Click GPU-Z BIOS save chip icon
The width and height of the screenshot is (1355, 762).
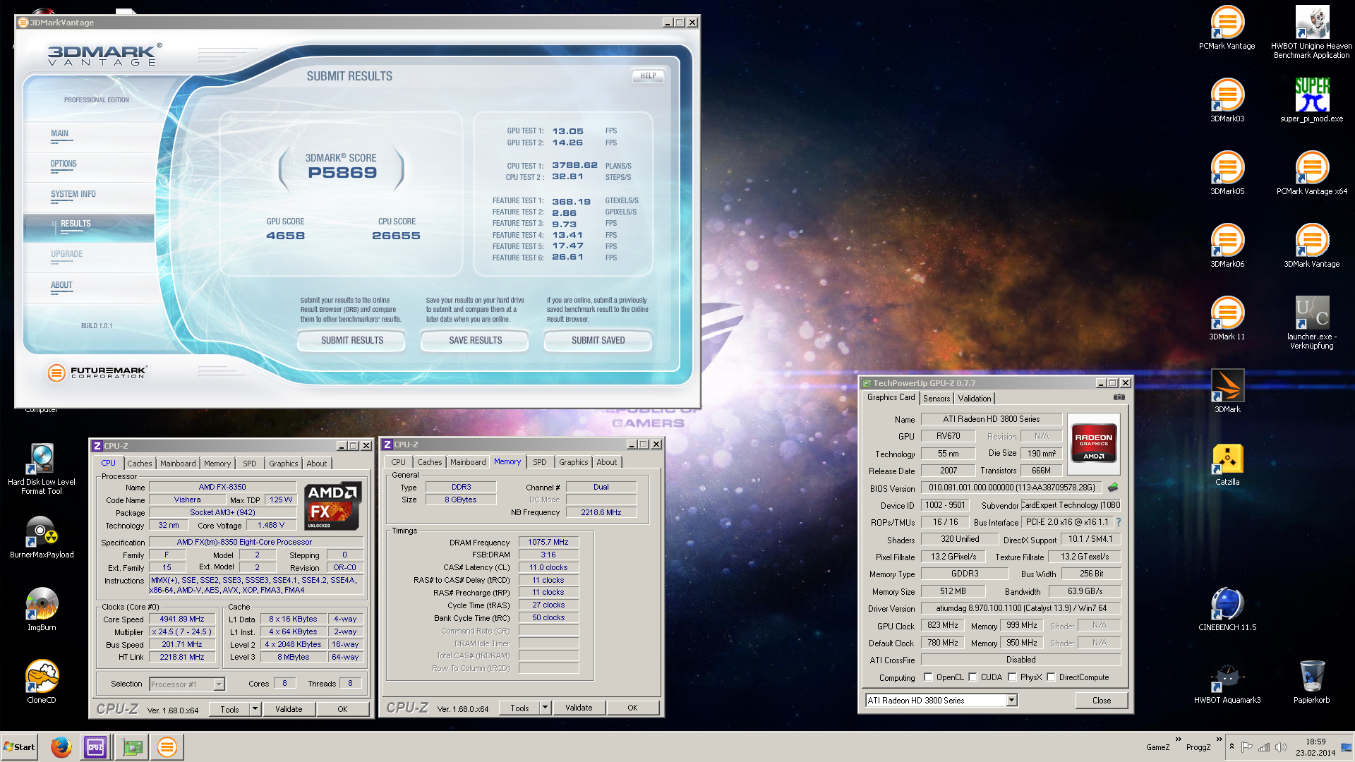click(x=1113, y=488)
